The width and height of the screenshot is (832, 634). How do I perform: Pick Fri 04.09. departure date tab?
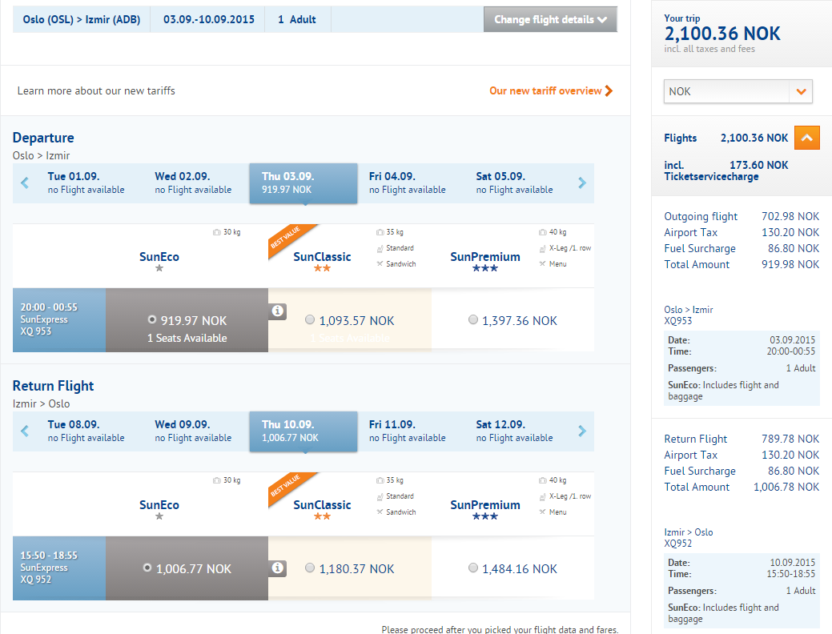(x=408, y=183)
